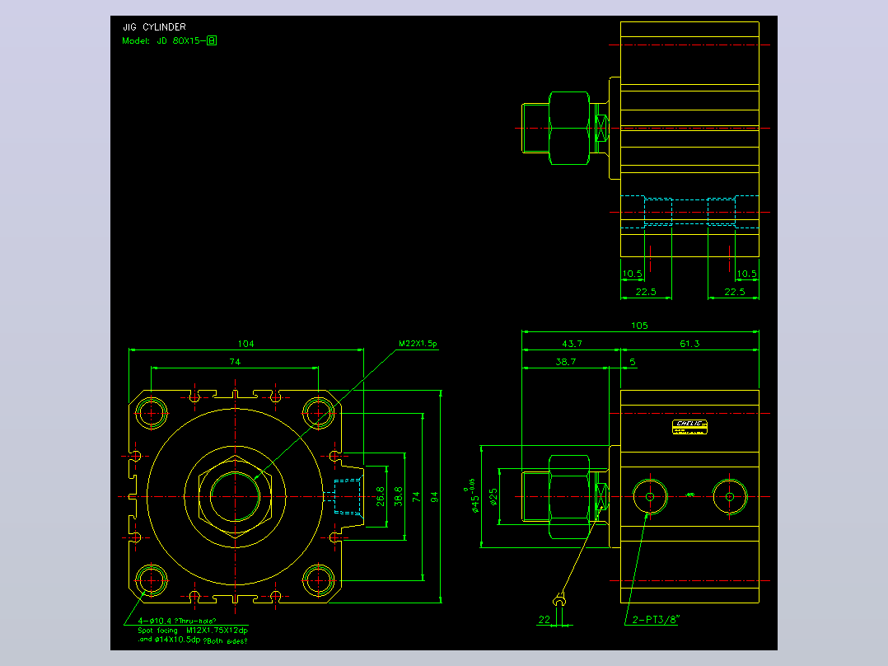Viewport: 888px width, 666px height.
Task: Click the '43.7' dimension text
Action: 572,344
